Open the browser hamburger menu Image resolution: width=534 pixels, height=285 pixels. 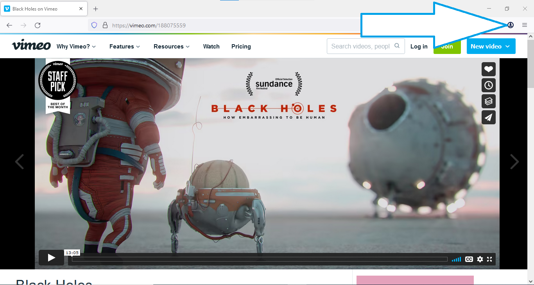[525, 25]
